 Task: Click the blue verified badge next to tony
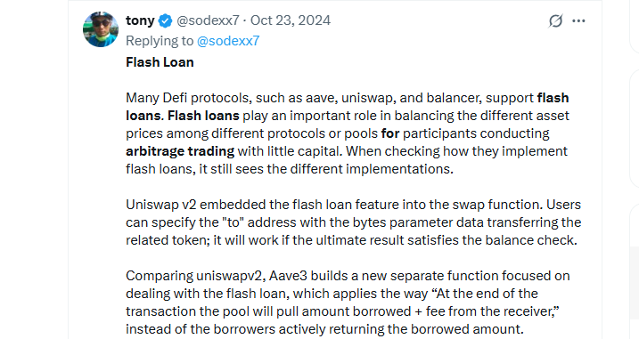tap(165, 20)
